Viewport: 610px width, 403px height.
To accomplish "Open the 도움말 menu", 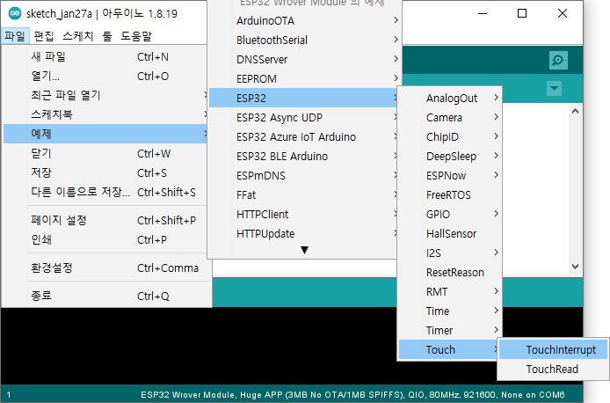I will [x=135, y=36].
